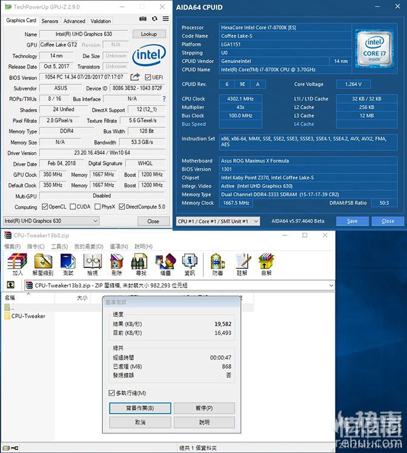Click the BIOS share/export arrow icon
Screen dimensions: 407x453
[x=135, y=77]
